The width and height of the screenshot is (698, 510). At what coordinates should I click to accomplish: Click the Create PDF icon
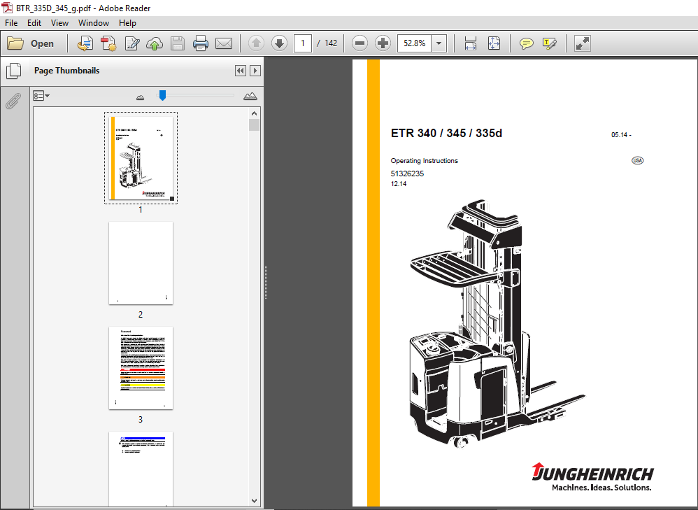pyautogui.click(x=108, y=43)
